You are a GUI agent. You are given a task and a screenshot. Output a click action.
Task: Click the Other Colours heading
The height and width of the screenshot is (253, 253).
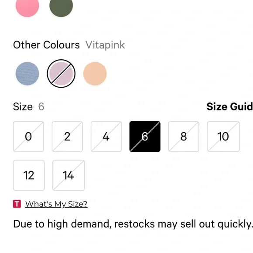46,45
